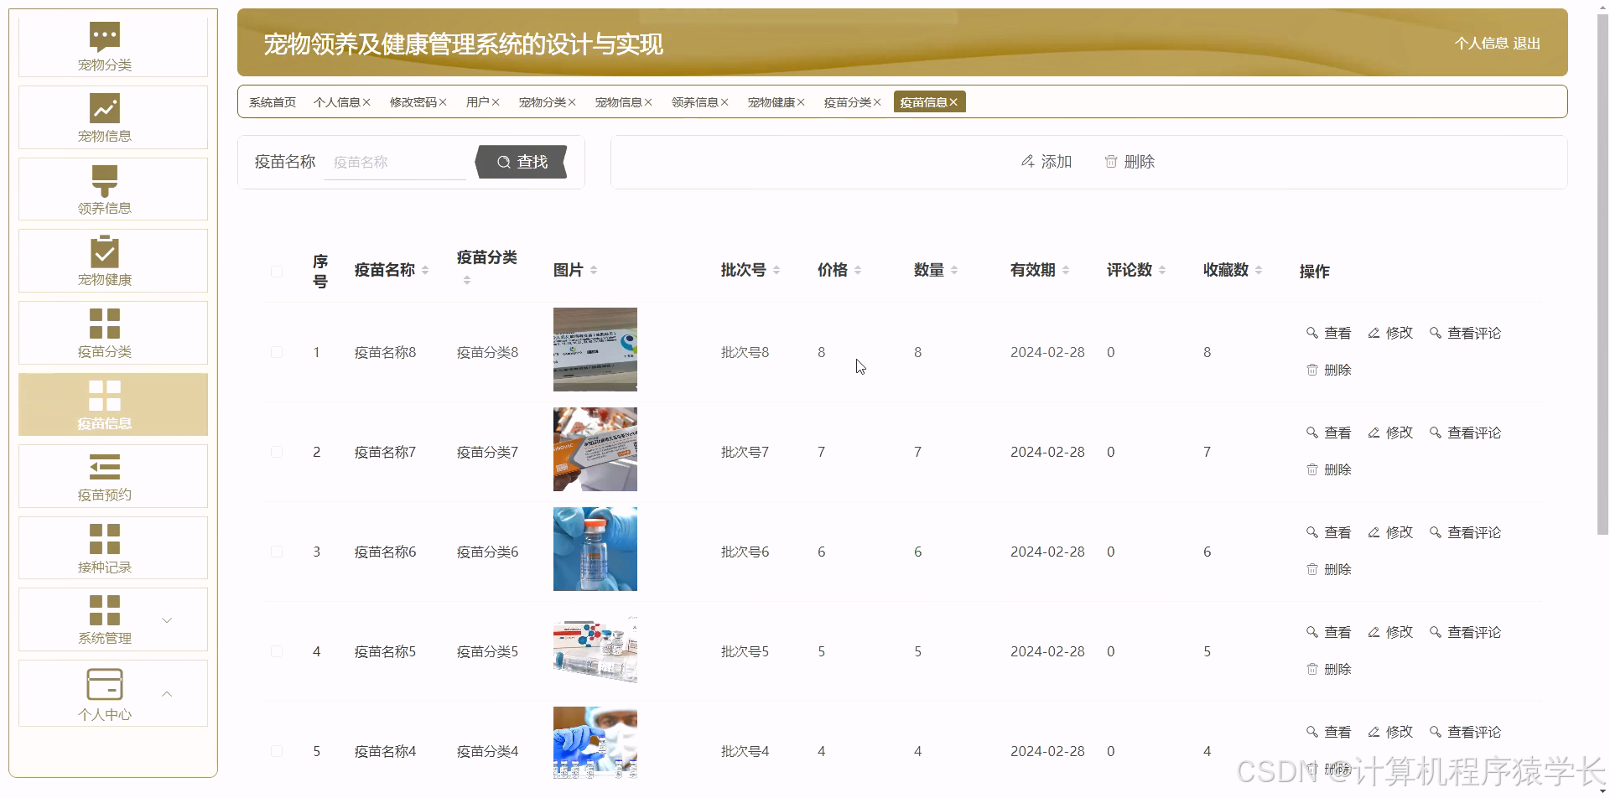1610x798 pixels.
Task: Open 接种记录 grid sidebar icon
Action: pos(105,539)
